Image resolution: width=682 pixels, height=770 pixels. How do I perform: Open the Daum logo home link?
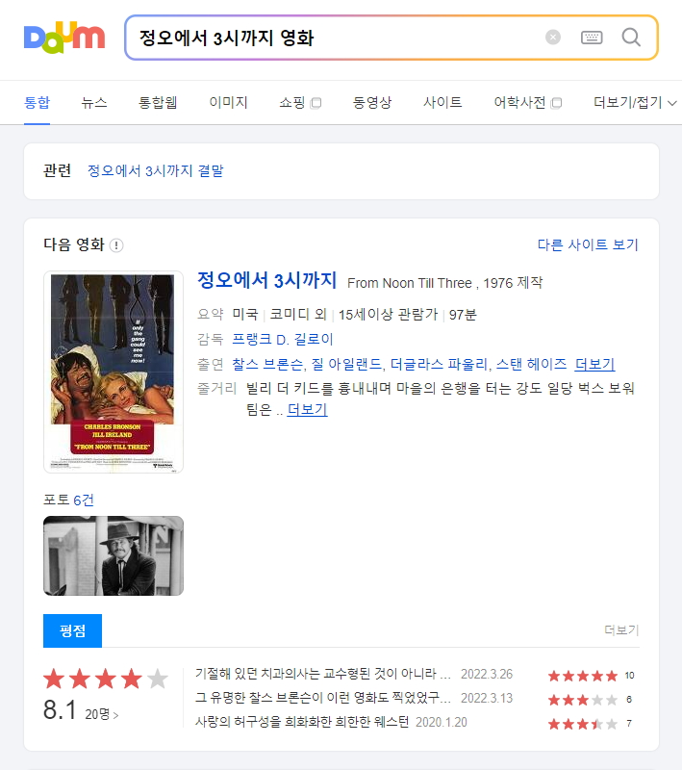coord(64,38)
